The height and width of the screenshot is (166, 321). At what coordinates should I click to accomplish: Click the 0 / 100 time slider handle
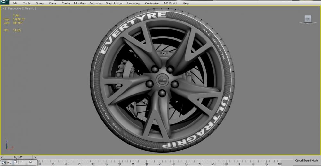point(18,157)
